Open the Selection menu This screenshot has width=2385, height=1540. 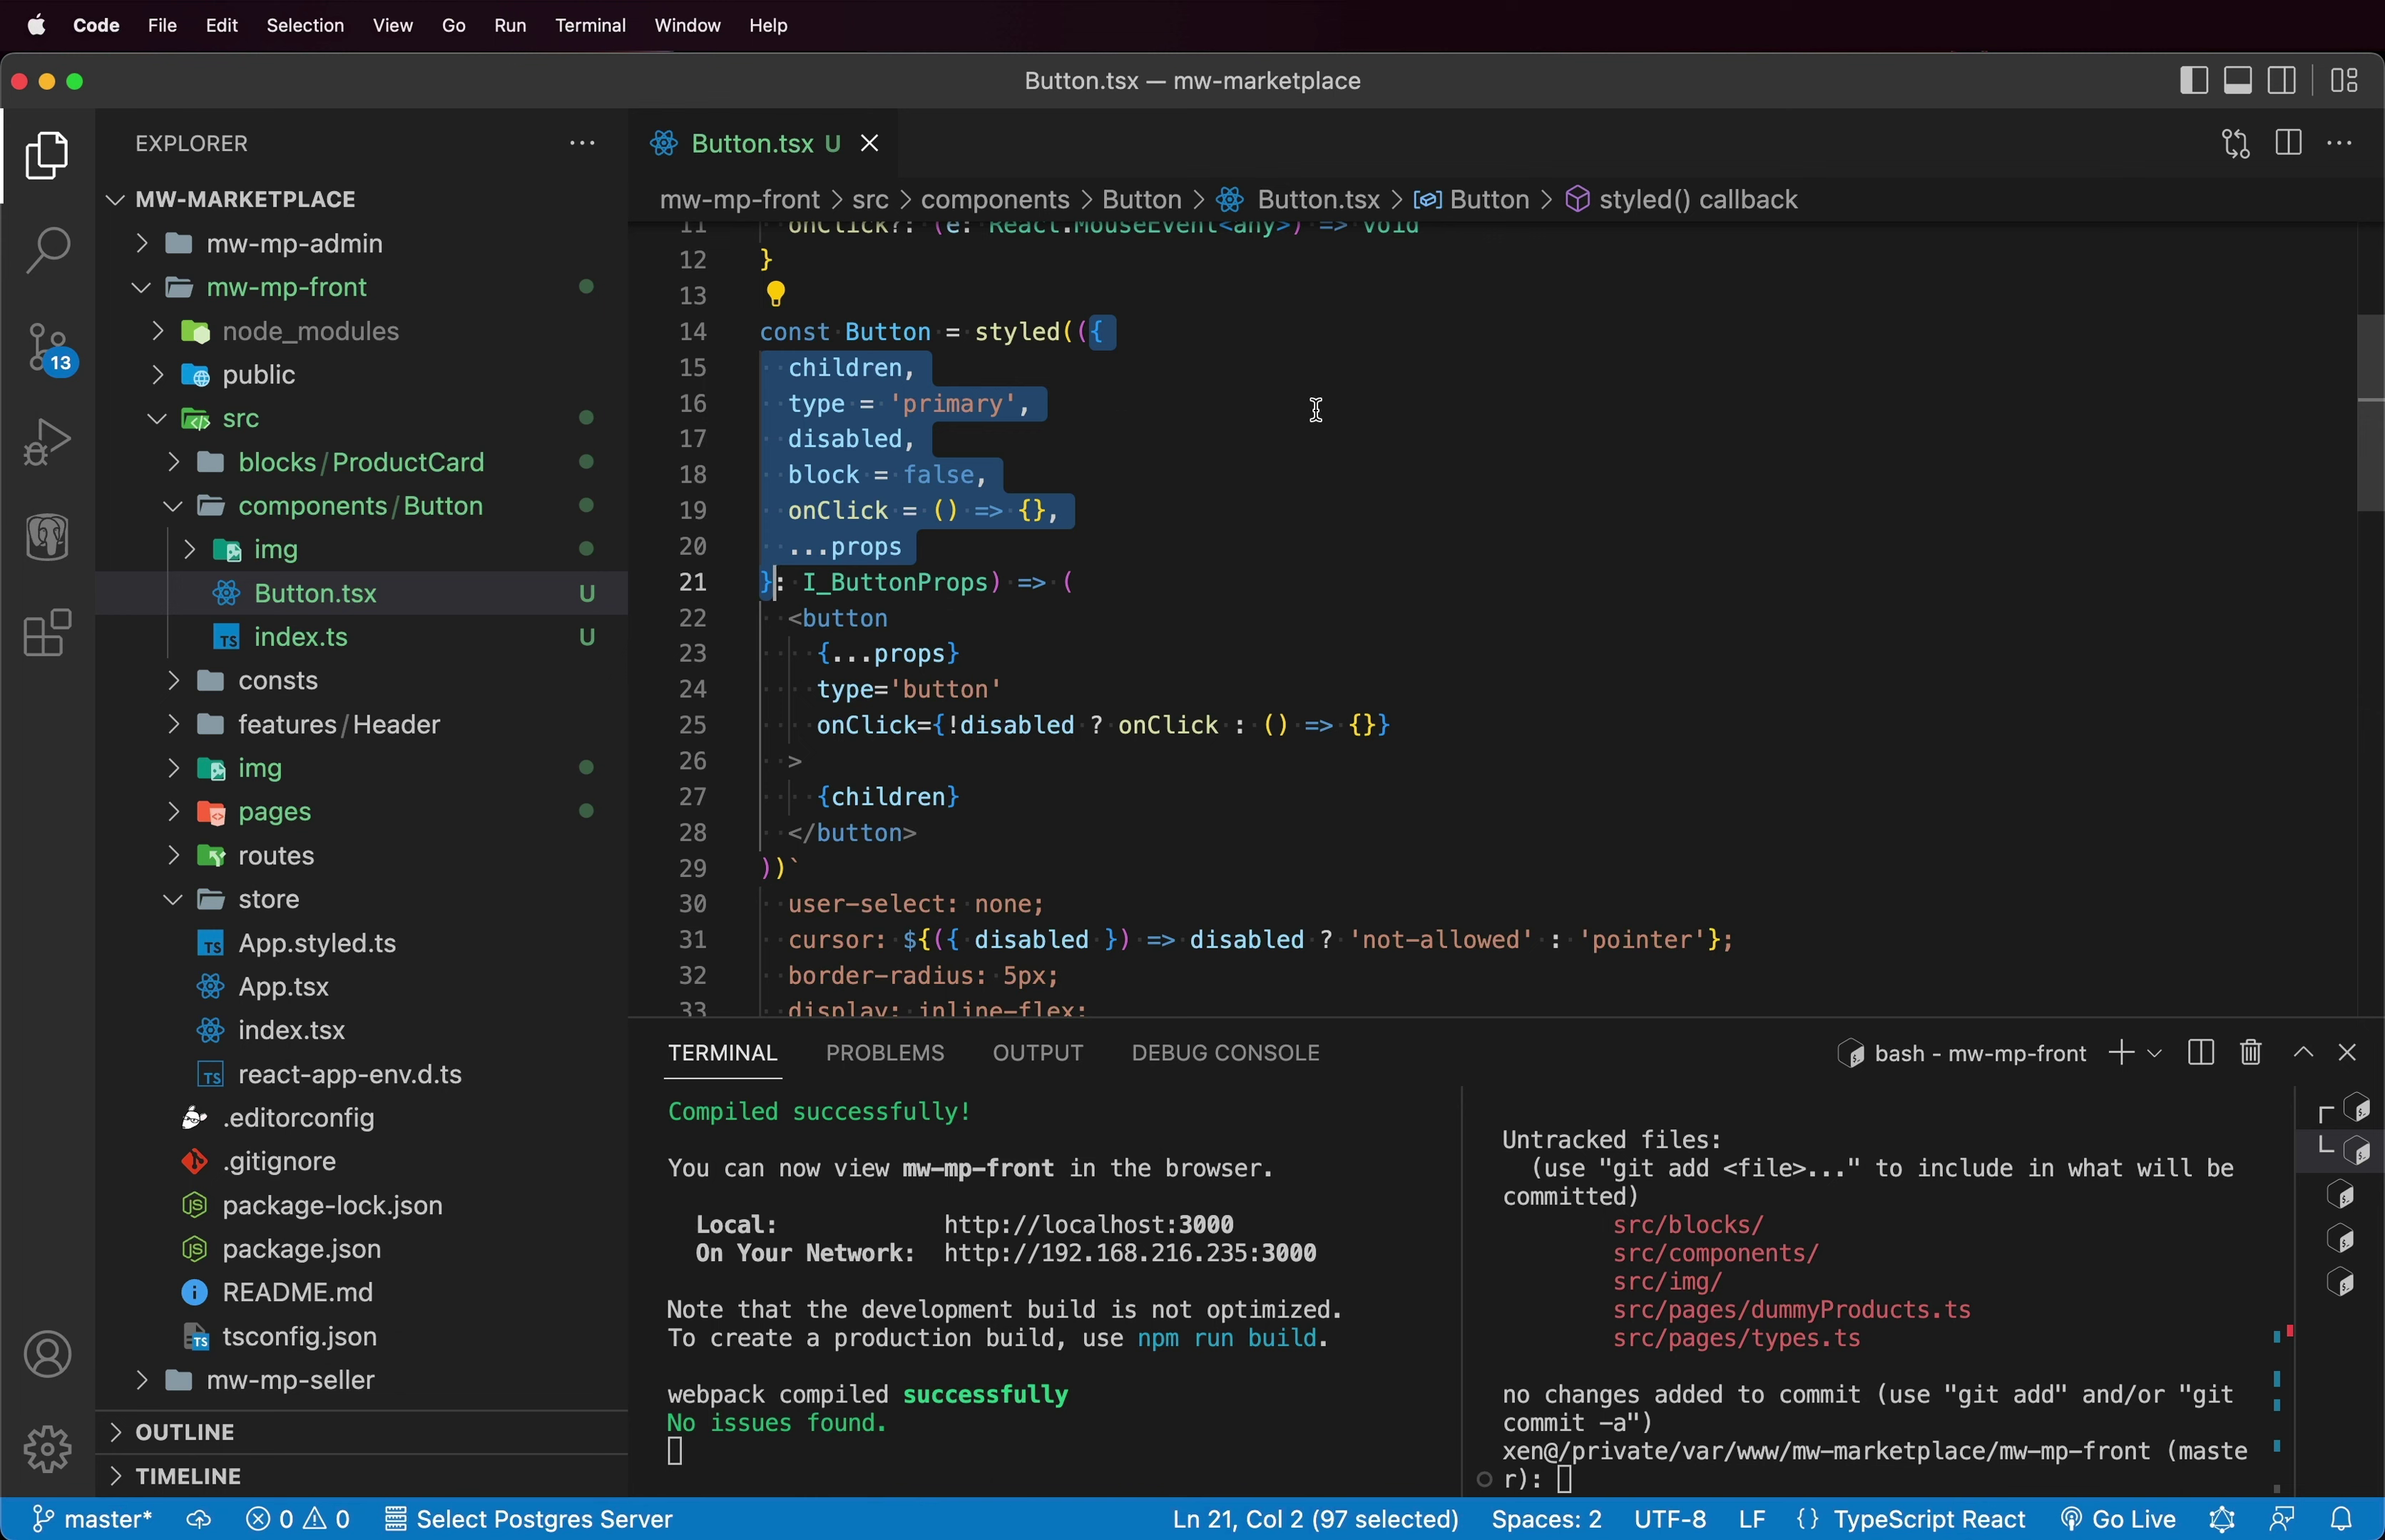305,25
